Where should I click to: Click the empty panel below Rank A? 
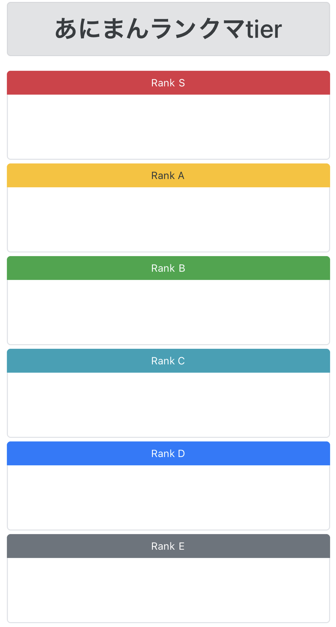(x=168, y=219)
